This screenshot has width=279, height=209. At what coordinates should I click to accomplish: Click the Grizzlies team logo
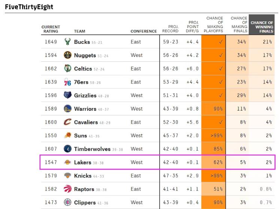tap(67, 95)
